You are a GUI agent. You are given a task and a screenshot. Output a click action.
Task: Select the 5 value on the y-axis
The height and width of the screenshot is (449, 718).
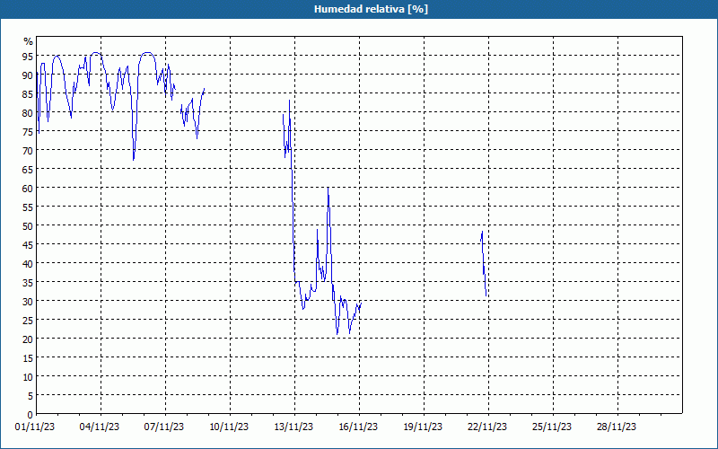click(31, 395)
